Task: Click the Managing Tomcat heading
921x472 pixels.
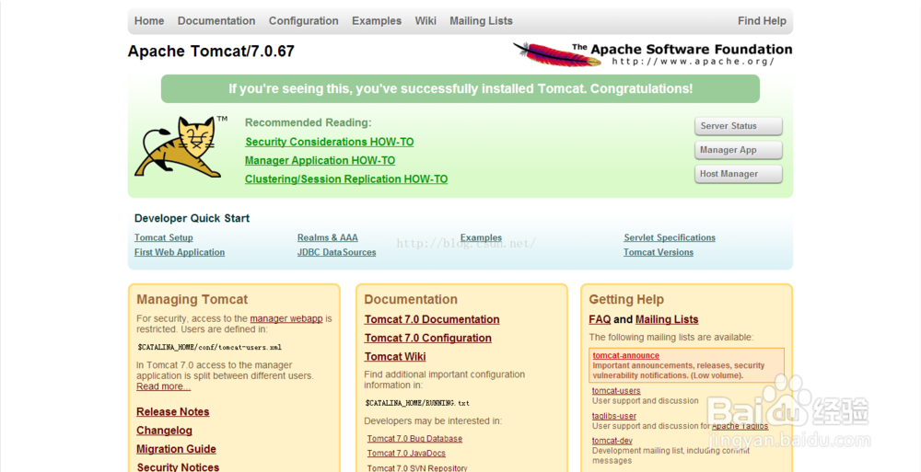Action: [192, 299]
